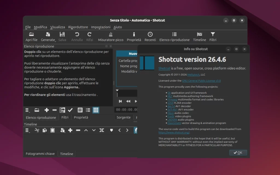Split the clip using the split icon
The image size is (280, 175).
[x=101, y=130]
